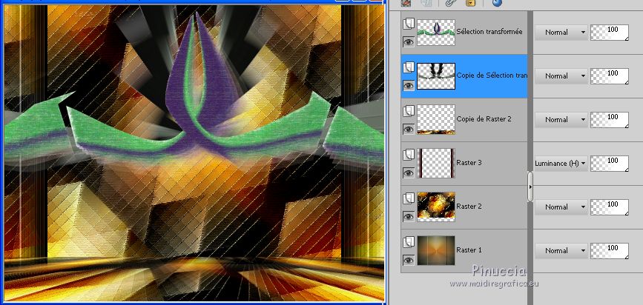Click the raster layer icon of Sélection transformée

409,24
